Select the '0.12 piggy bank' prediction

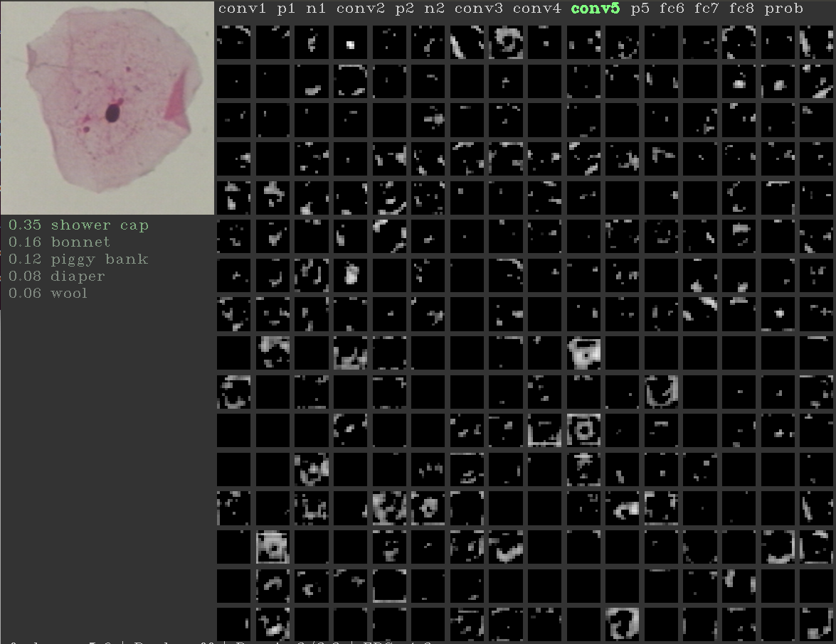pyautogui.click(x=78, y=259)
